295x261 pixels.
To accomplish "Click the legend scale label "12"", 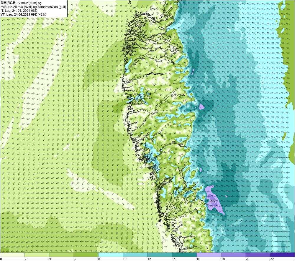I will click(149, 259).
